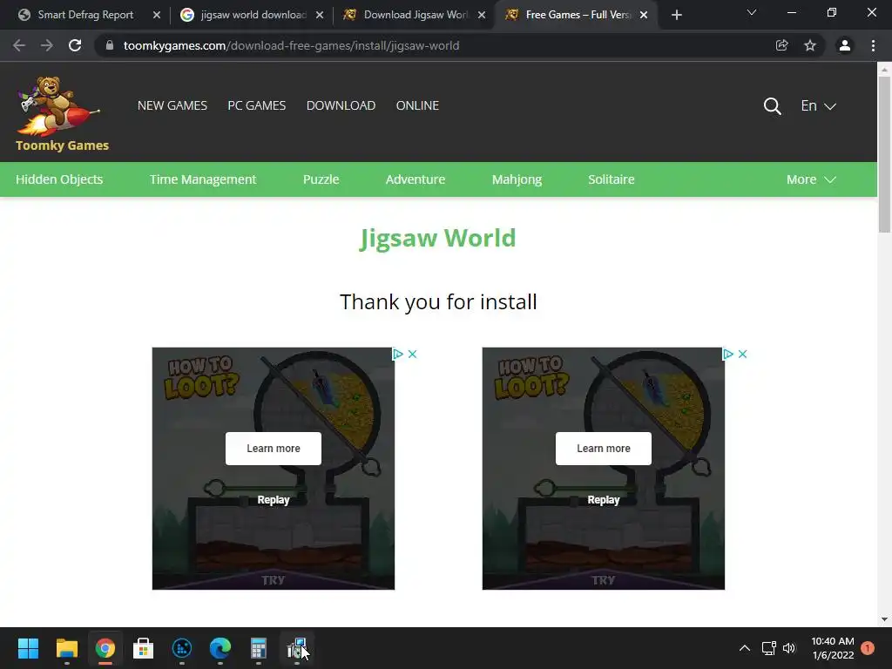This screenshot has width=892, height=669.
Task: Open Microsoft Store from the taskbar
Action: pyautogui.click(x=144, y=648)
